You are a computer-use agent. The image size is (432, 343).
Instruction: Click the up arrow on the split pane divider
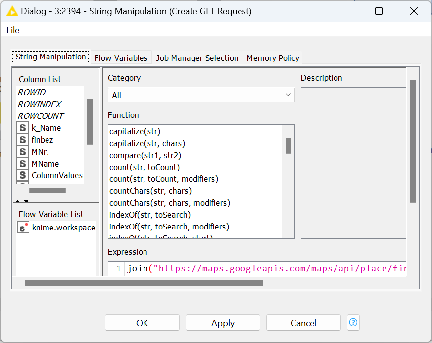(17, 201)
